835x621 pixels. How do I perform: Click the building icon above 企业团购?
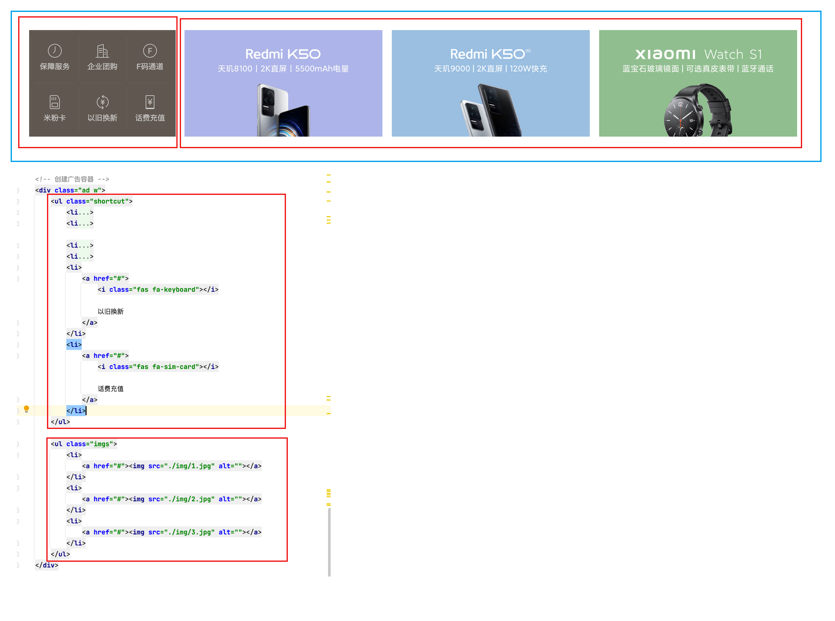click(103, 51)
